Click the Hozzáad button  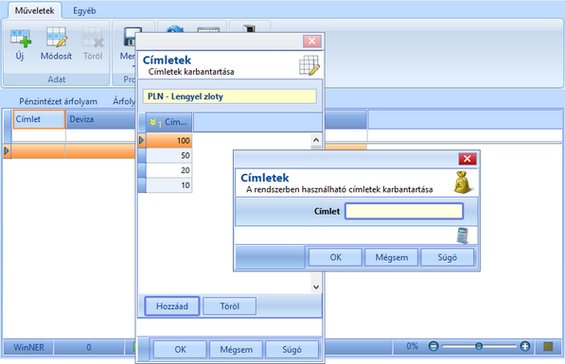[x=172, y=306]
